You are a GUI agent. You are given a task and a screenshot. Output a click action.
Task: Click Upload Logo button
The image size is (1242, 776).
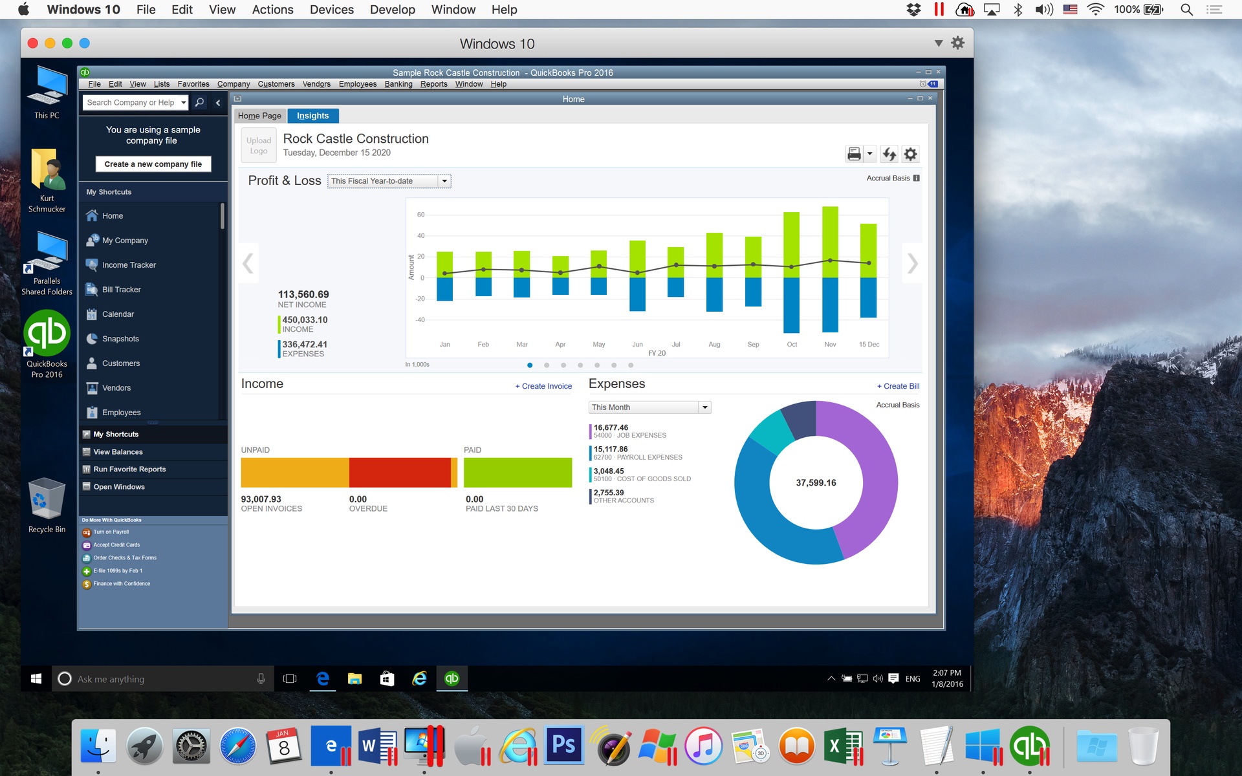tap(259, 145)
